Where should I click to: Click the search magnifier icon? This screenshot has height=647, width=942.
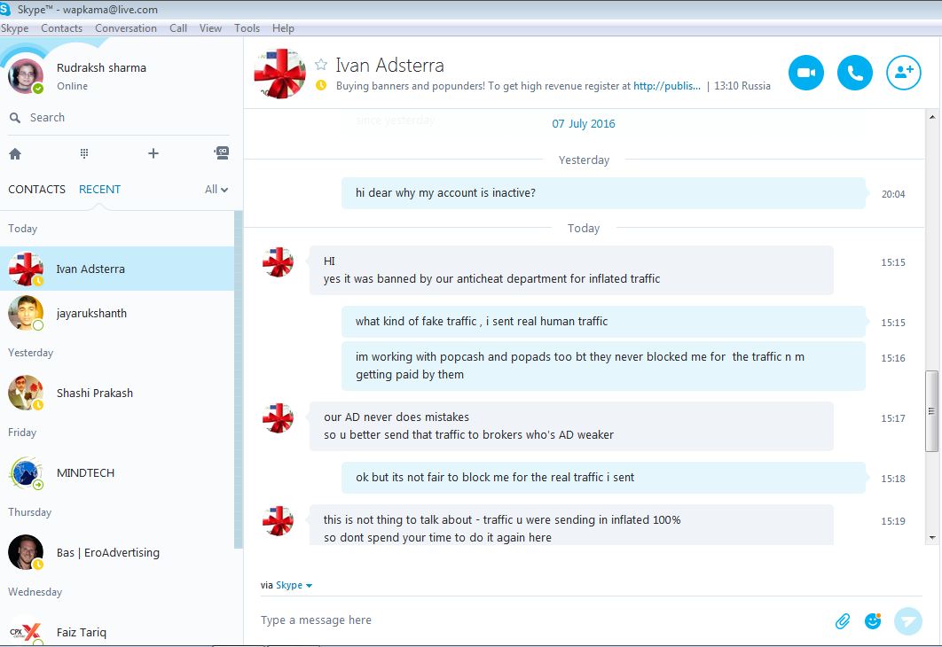[x=15, y=118]
